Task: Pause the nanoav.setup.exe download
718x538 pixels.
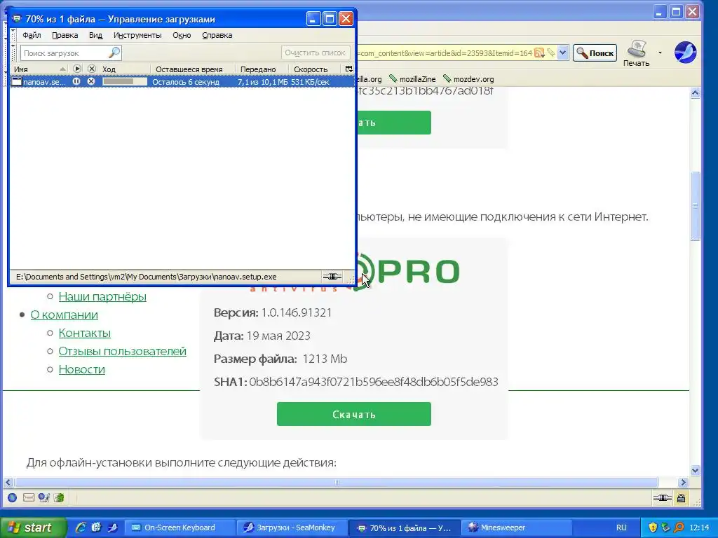Action: [76, 81]
